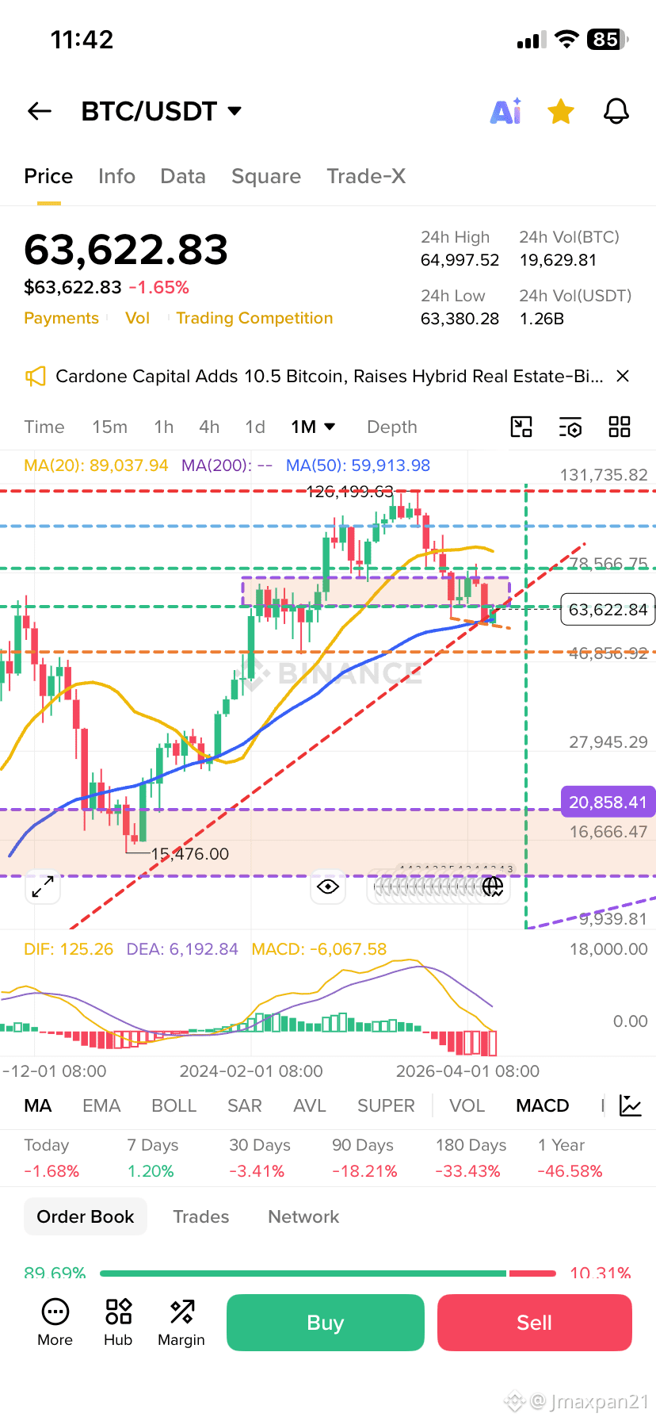Viewport: 656px width, 1421px height.
Task: Tap the back arrow
Action: pos(40,112)
